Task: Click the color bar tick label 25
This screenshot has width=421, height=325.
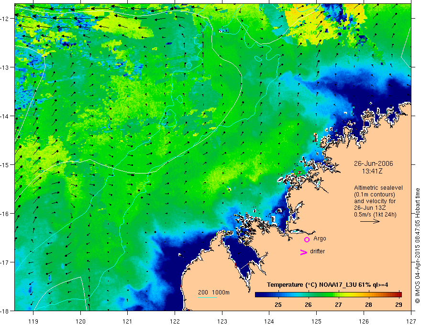Action: (278, 304)
